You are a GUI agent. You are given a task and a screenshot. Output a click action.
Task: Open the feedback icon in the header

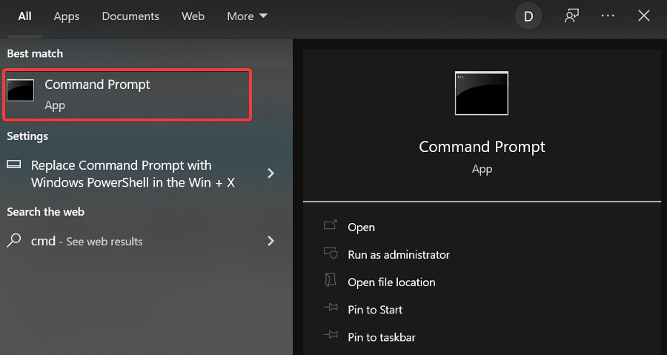571,16
